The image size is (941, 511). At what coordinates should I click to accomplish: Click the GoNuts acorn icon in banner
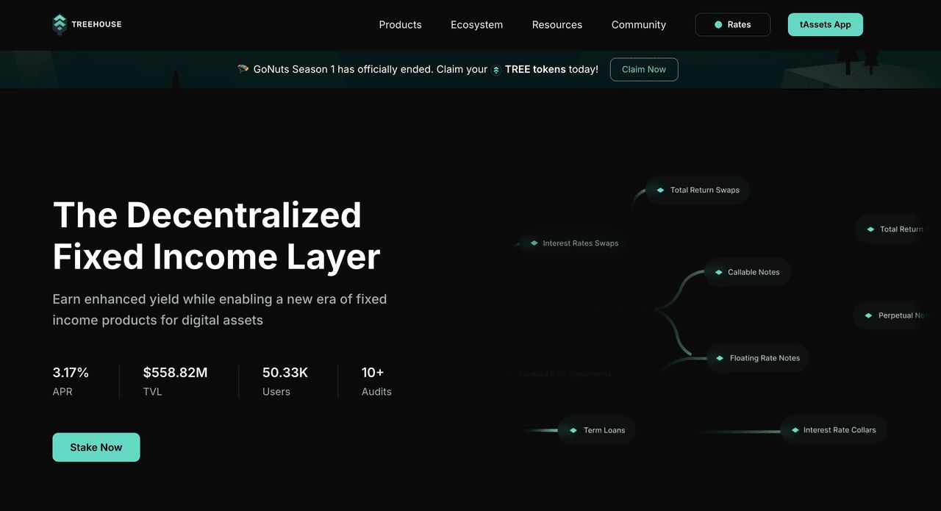point(243,69)
